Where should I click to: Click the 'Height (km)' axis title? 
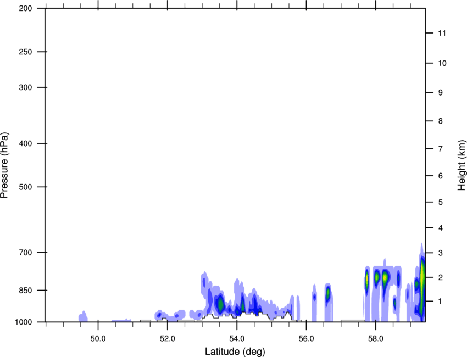coord(462,165)
